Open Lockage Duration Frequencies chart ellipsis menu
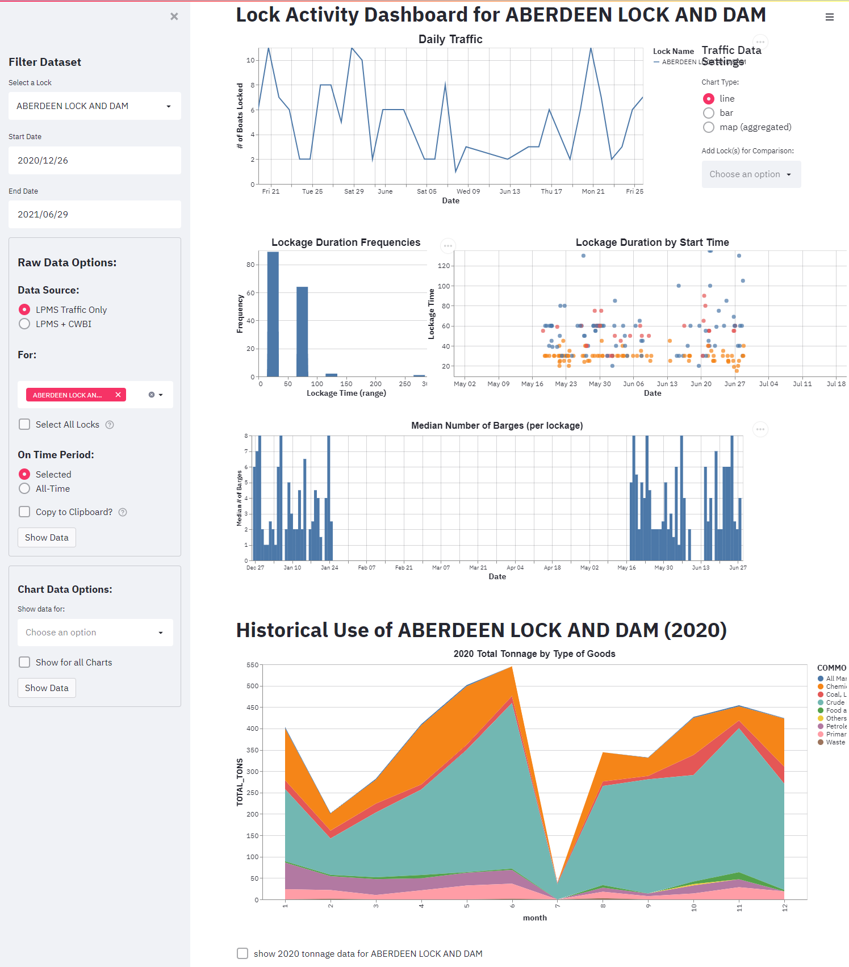This screenshot has width=849, height=967. coord(448,246)
